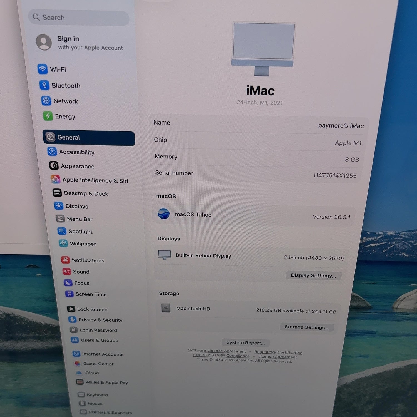
Task: Click the Apple M1 chip value
Action: 348,143
